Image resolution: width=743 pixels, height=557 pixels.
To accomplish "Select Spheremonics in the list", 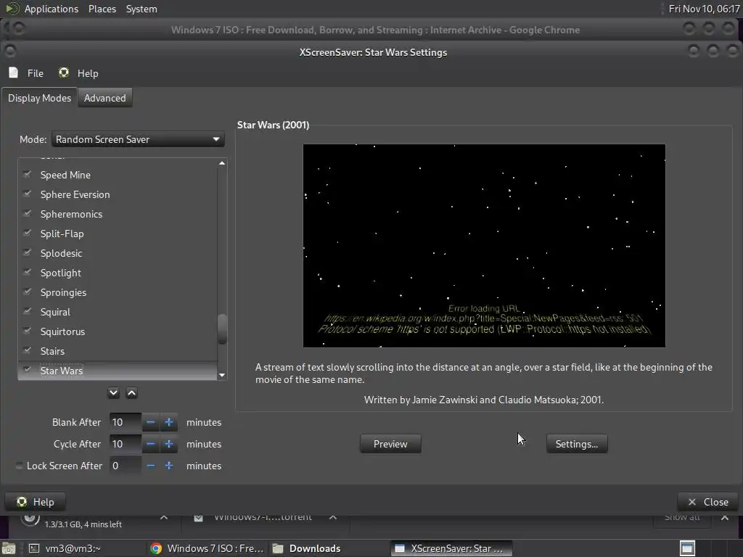I will pyautogui.click(x=71, y=214).
